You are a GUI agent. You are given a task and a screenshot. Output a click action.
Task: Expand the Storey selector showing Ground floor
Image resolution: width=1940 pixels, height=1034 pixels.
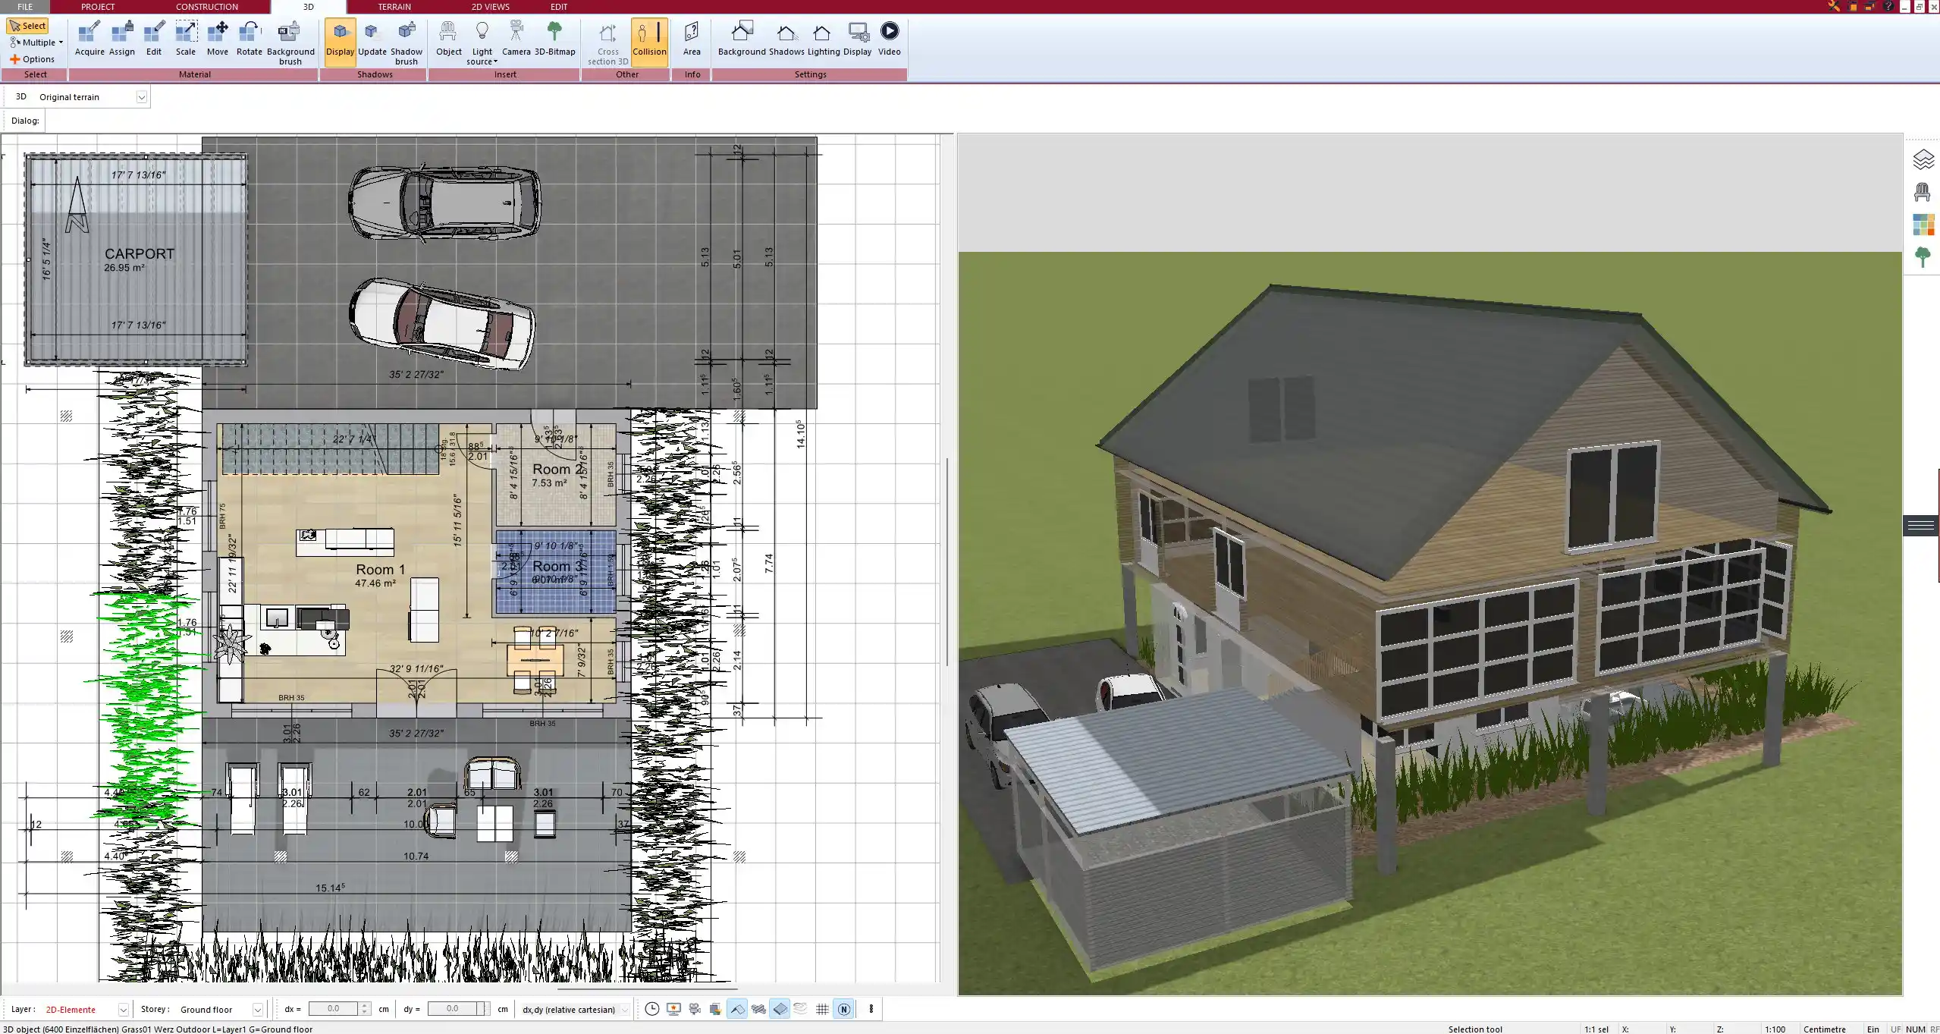257,1009
